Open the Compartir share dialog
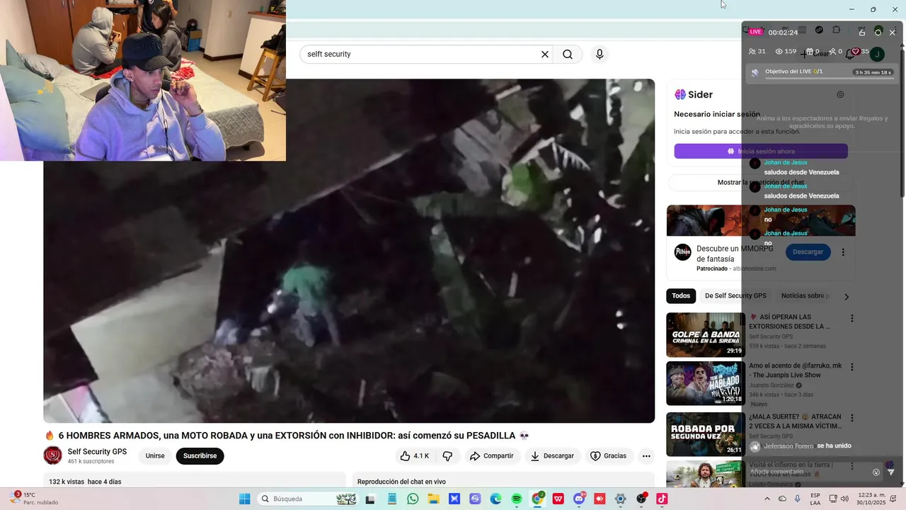The height and width of the screenshot is (510, 906). coord(492,456)
